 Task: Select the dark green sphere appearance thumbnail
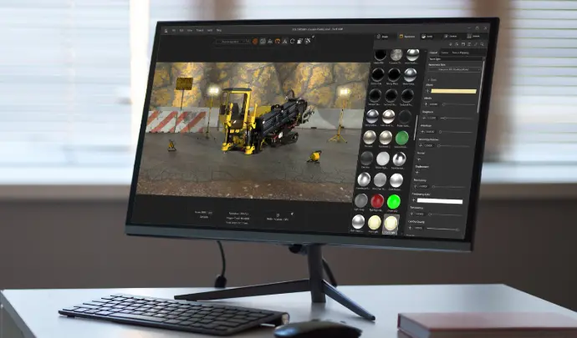tap(402, 139)
